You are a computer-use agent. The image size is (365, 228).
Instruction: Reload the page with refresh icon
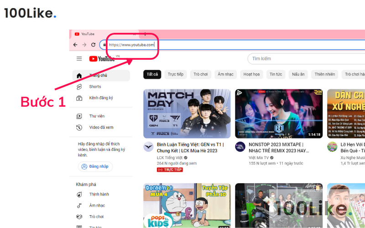pos(94,45)
